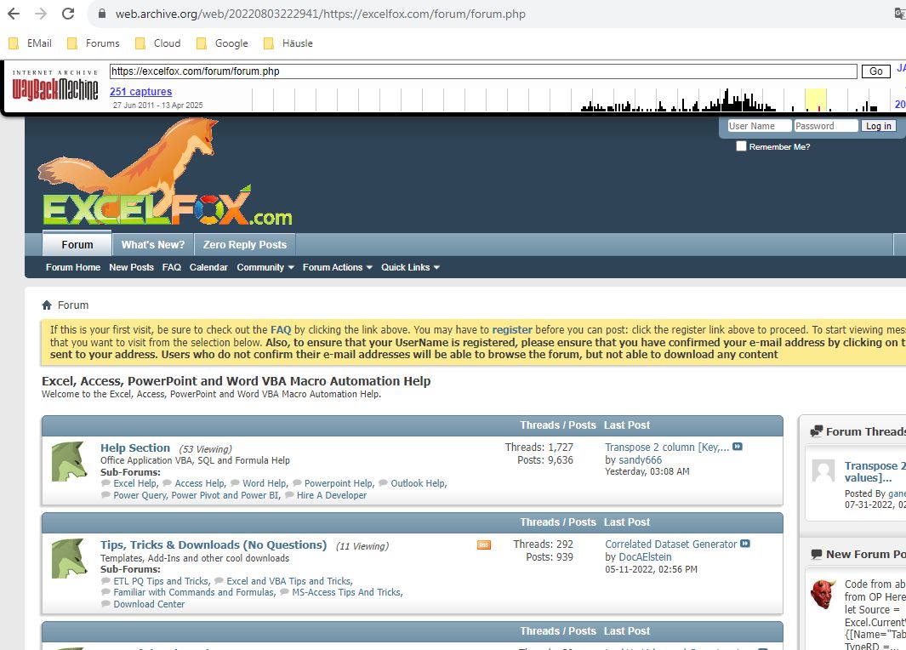The height and width of the screenshot is (650, 906).
Task: Click the Help Section fox forum icon
Action: 70,461
